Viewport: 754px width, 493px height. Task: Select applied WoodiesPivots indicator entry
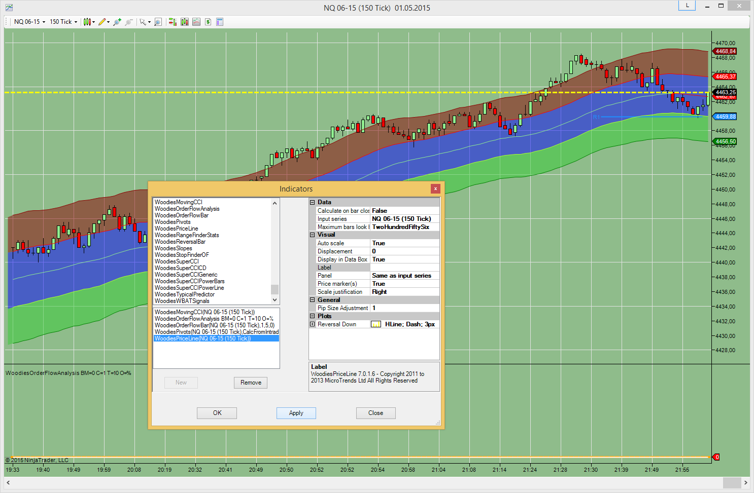[216, 332]
